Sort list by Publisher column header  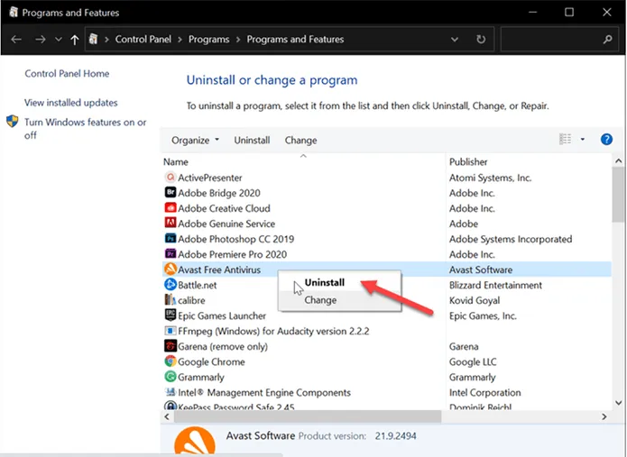pos(471,161)
